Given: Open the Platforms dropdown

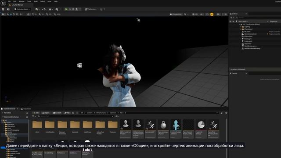Looking at the screenshot, I should click(91, 9).
